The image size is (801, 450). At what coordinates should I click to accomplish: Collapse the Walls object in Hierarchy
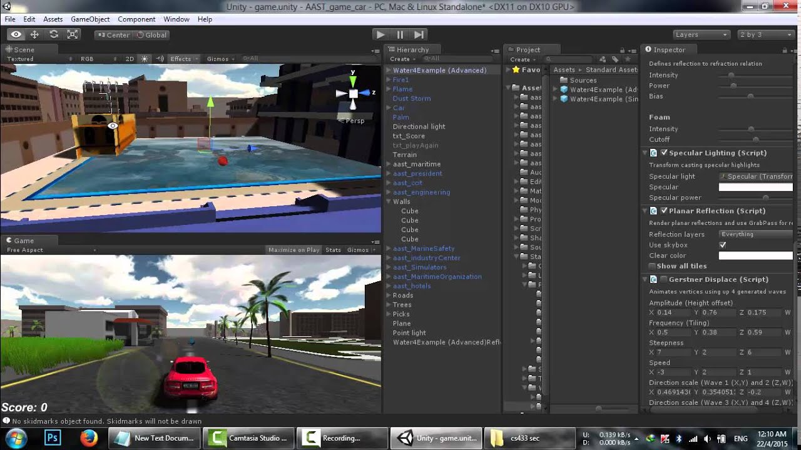tap(388, 202)
